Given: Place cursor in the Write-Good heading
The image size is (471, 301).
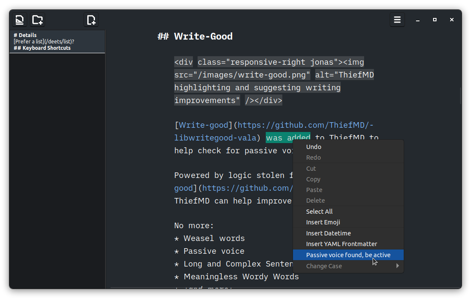Looking at the screenshot, I should [203, 36].
